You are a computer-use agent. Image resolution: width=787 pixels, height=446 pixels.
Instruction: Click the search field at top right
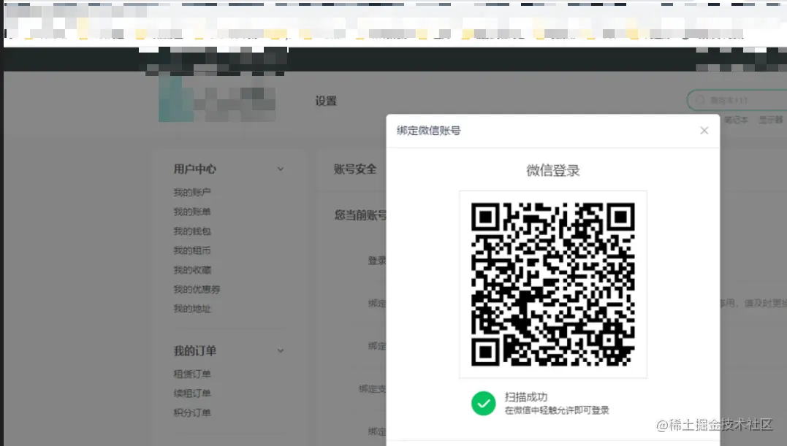tap(737, 100)
